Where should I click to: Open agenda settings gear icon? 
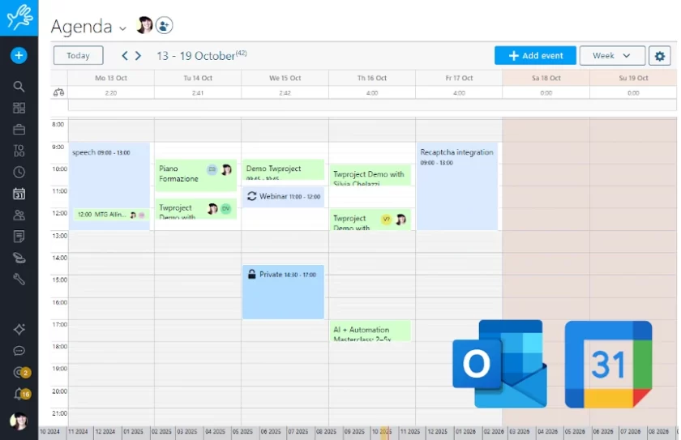click(x=659, y=56)
